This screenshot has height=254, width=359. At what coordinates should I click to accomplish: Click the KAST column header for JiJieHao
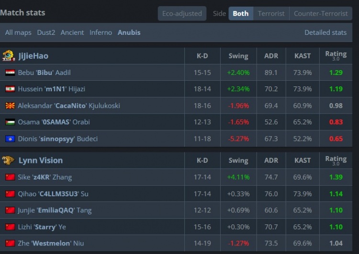coord(303,56)
